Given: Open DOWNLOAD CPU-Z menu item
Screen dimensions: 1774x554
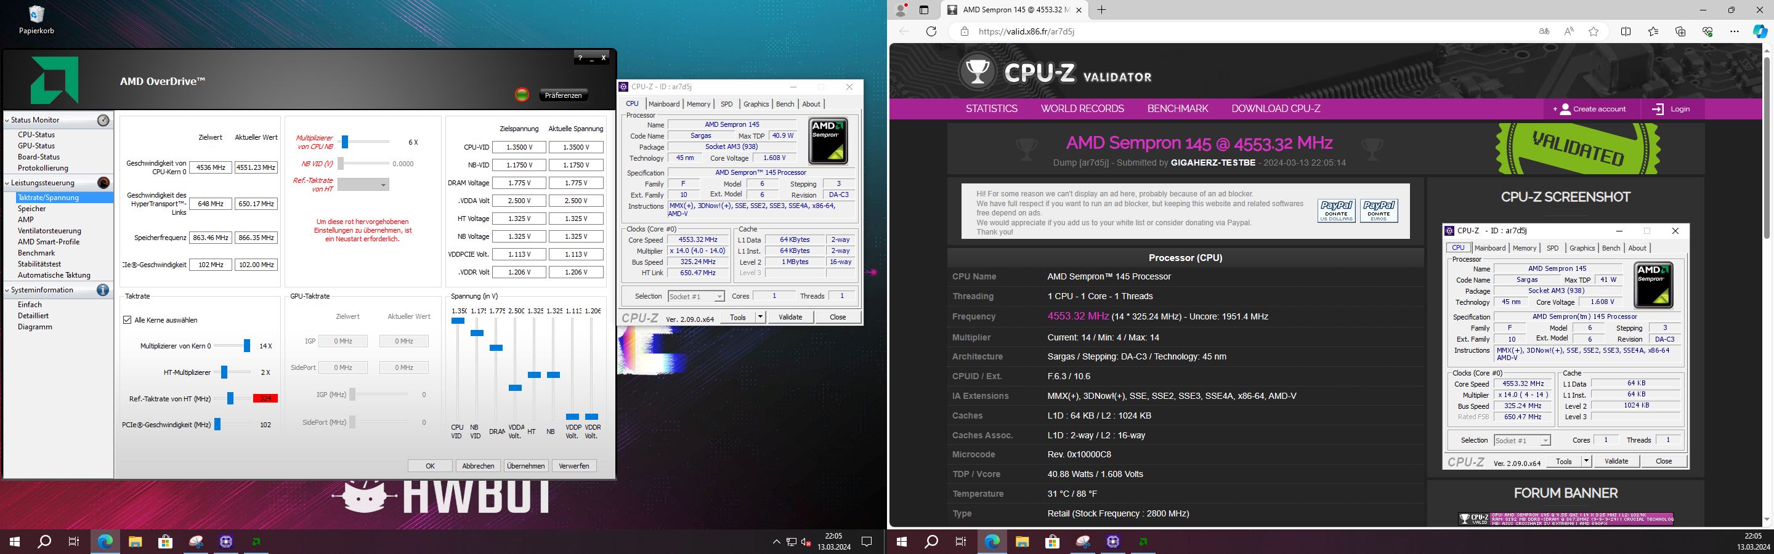Looking at the screenshot, I should click(x=1276, y=109).
